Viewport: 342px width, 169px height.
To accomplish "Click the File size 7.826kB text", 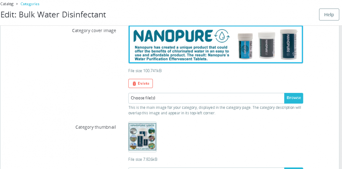I will click(143, 159).
